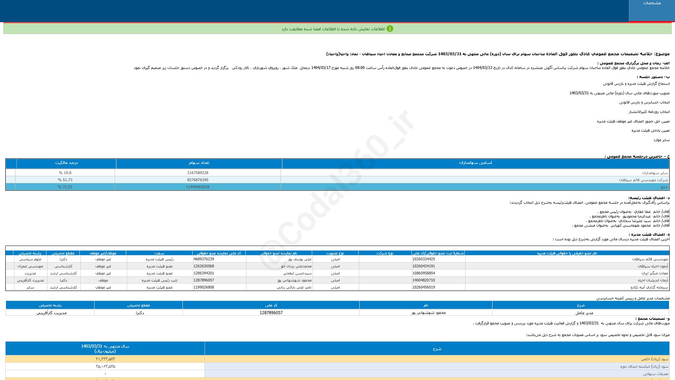Click representative name محمدعلی یزدان جو

296,266
